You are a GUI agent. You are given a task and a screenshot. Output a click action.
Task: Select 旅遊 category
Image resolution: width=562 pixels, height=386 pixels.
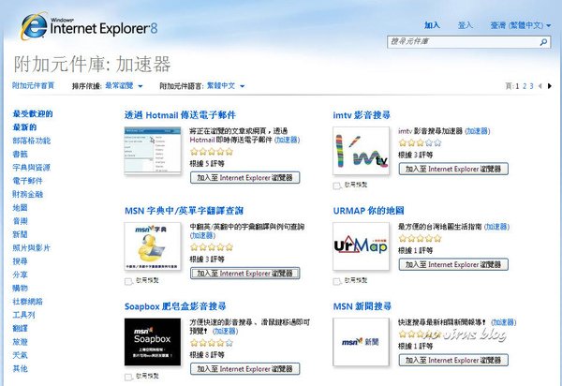pyautogui.click(x=20, y=342)
